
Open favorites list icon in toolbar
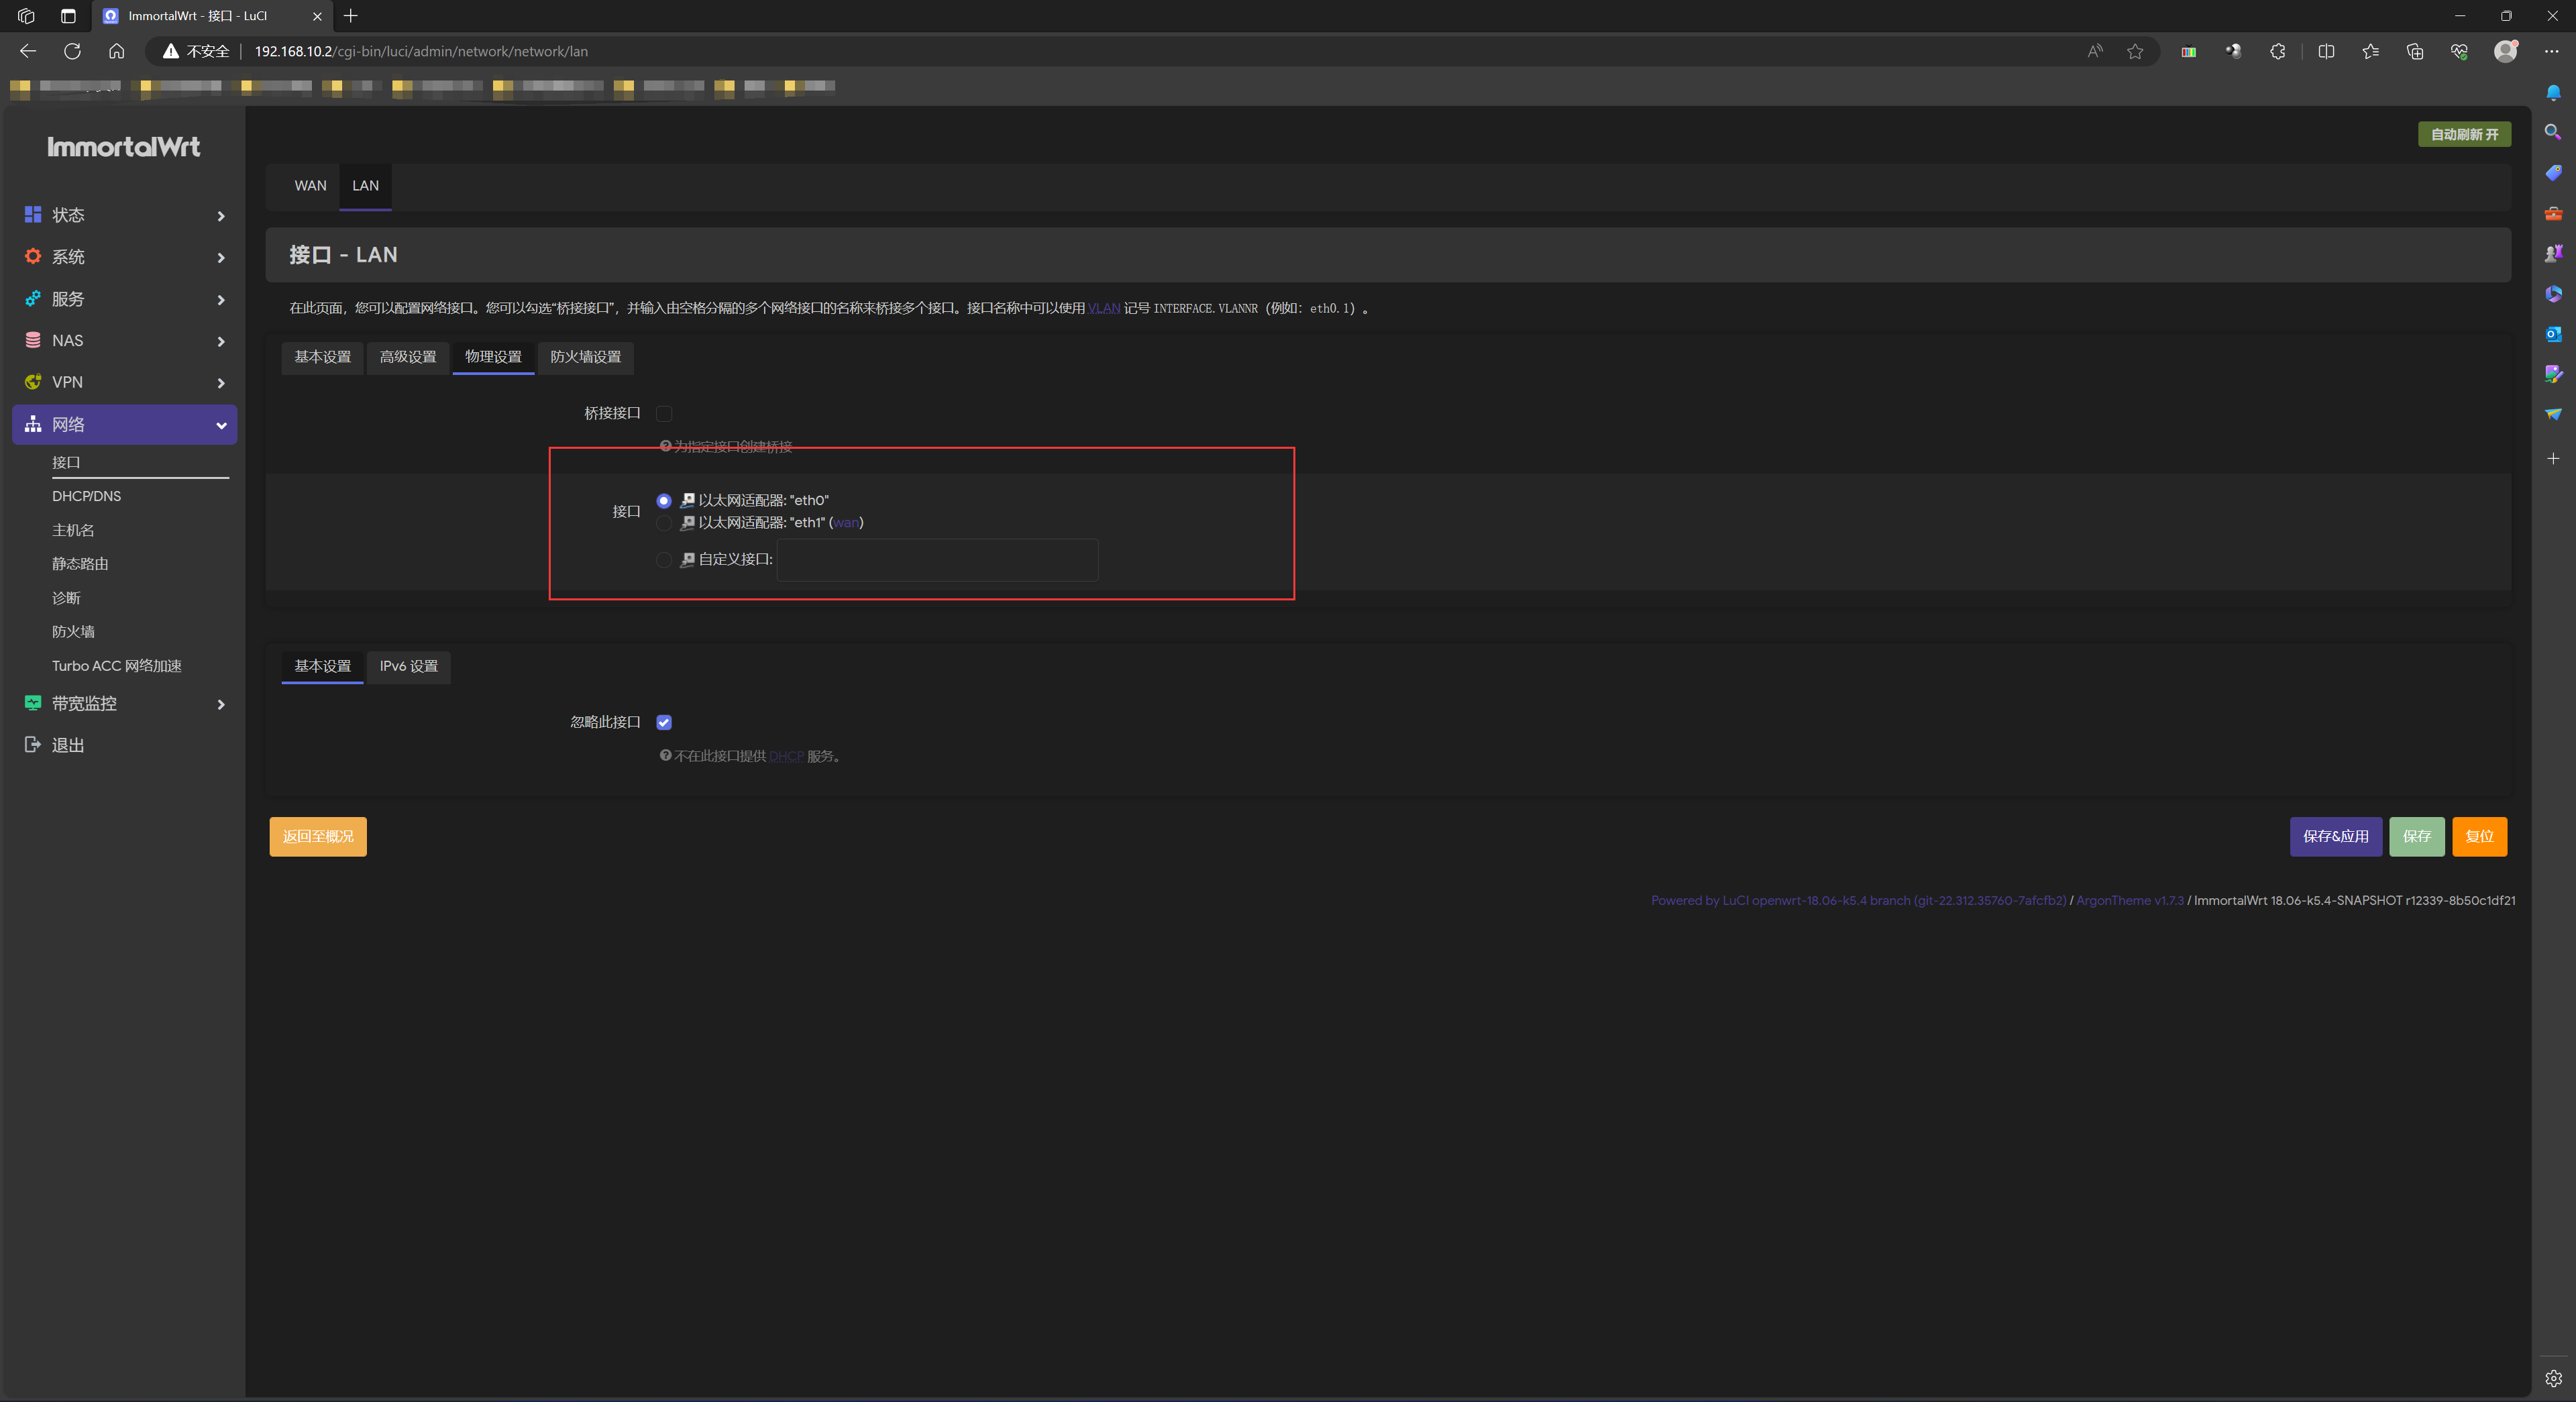(x=2370, y=51)
